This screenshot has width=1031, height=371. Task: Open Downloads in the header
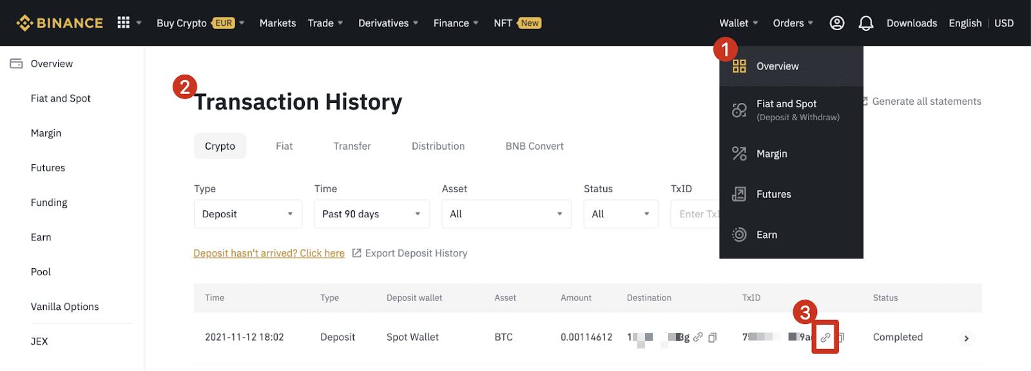[x=912, y=23]
